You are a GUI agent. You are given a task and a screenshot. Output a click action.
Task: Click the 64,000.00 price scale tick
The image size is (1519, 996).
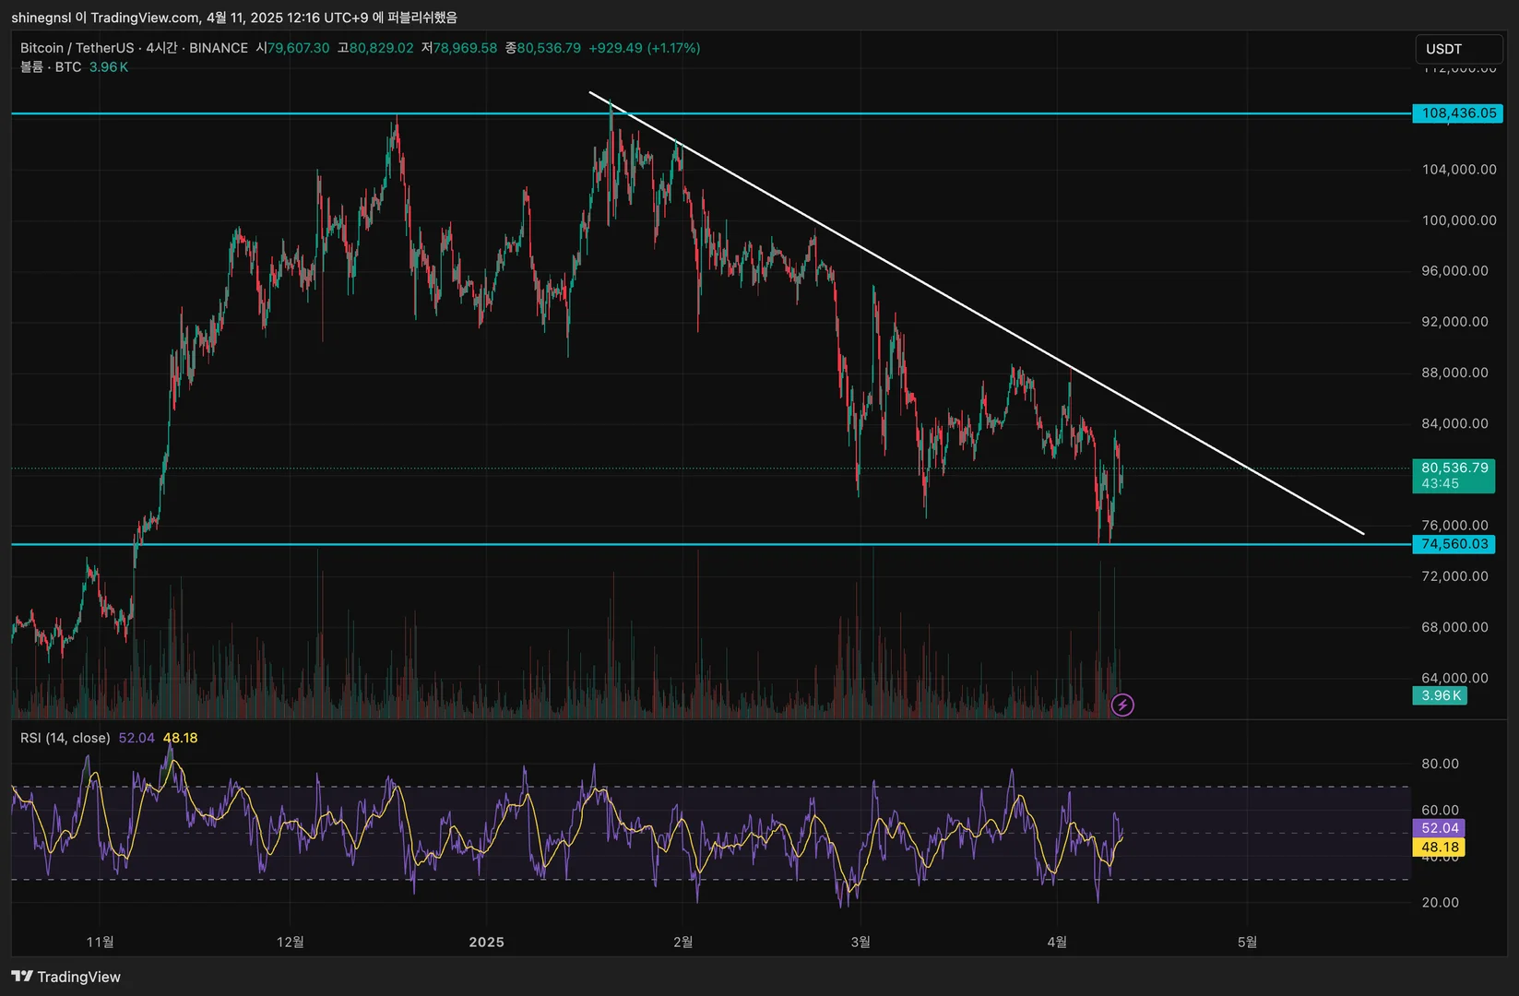pos(1455,678)
